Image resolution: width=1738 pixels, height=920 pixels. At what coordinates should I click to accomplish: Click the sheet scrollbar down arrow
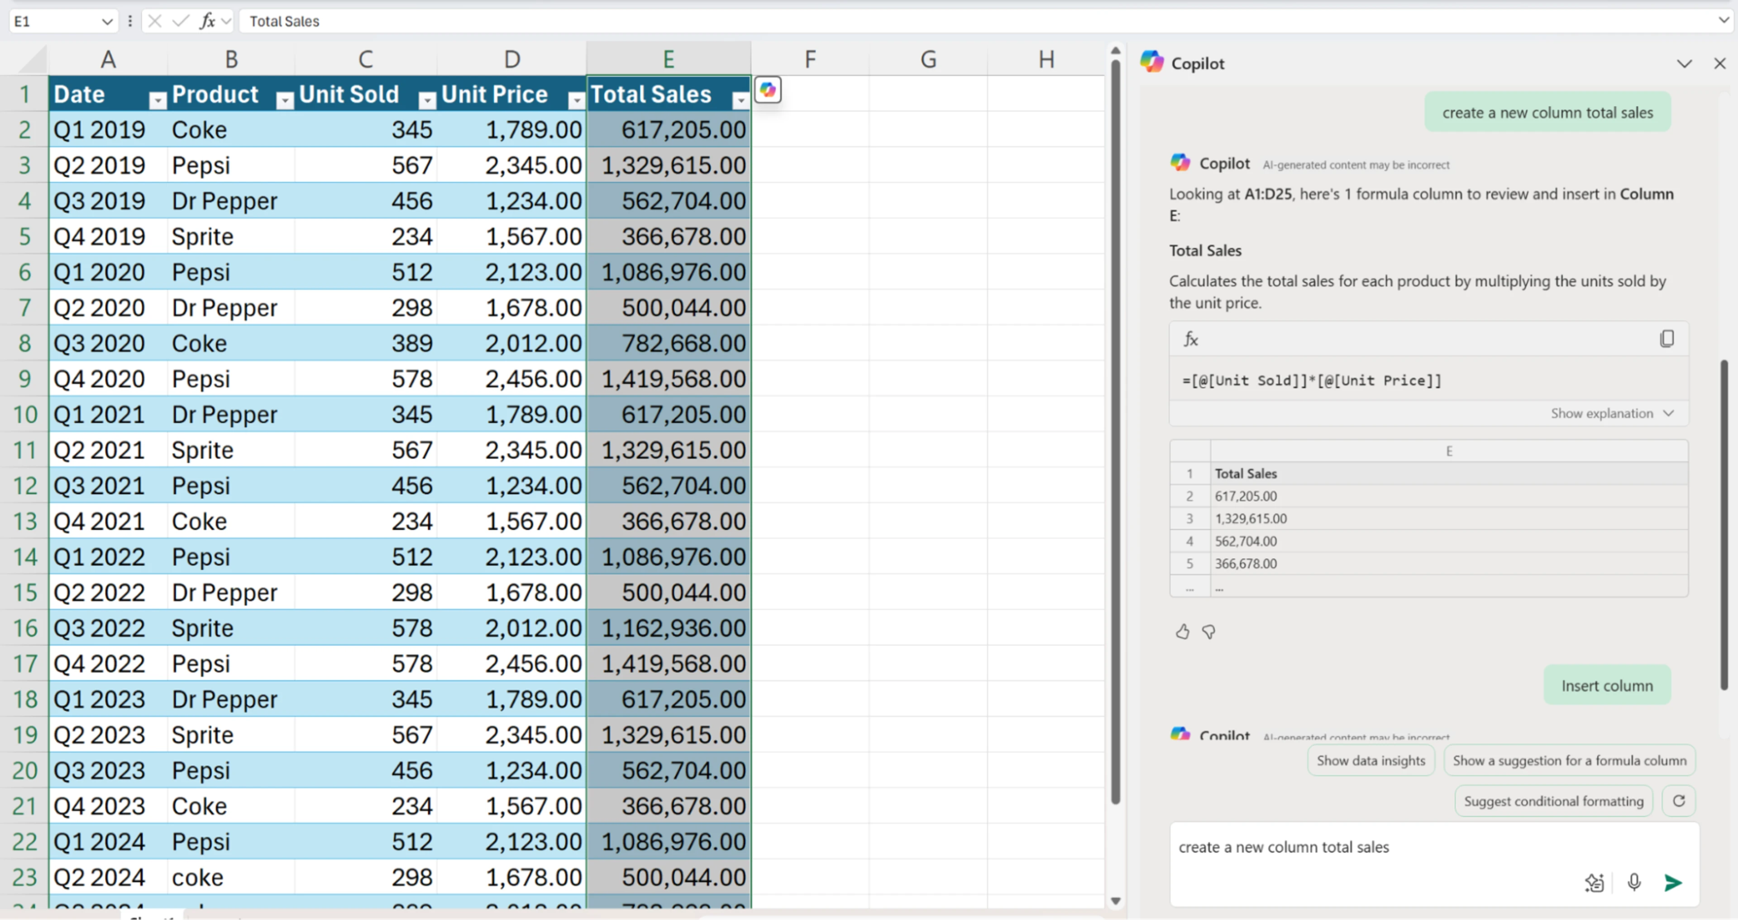click(1115, 901)
